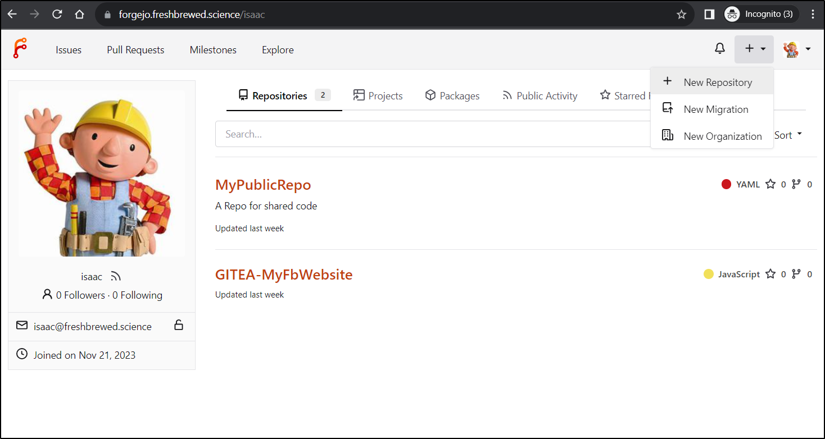Click 'Joined on Nov 21, 2023' text

point(84,355)
